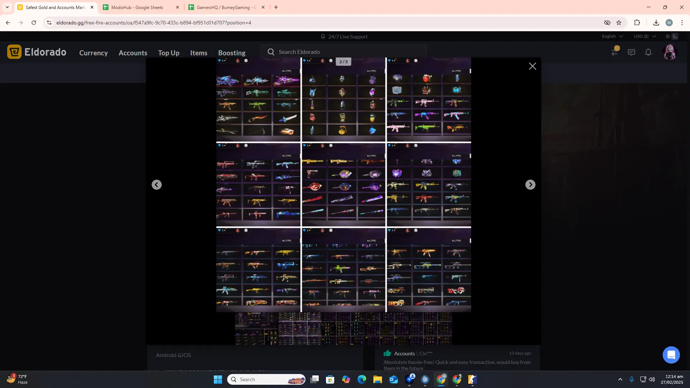Expand the USD currency dropdown
The width and height of the screenshot is (690, 388).
click(x=645, y=36)
